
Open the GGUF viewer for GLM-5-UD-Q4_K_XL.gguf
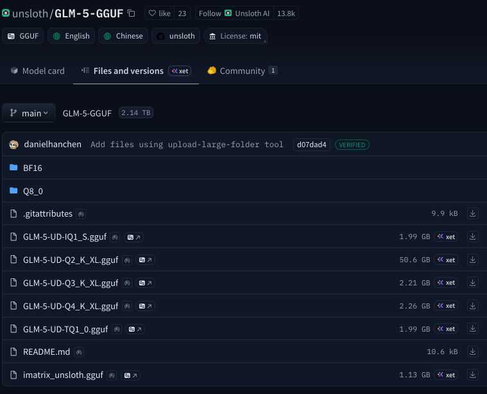(146, 306)
